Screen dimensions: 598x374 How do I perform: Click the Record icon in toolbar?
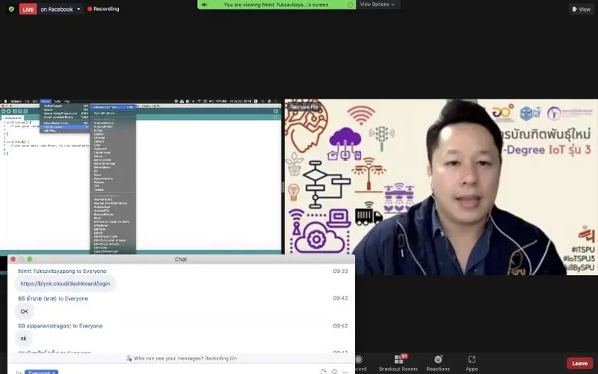coord(360,362)
